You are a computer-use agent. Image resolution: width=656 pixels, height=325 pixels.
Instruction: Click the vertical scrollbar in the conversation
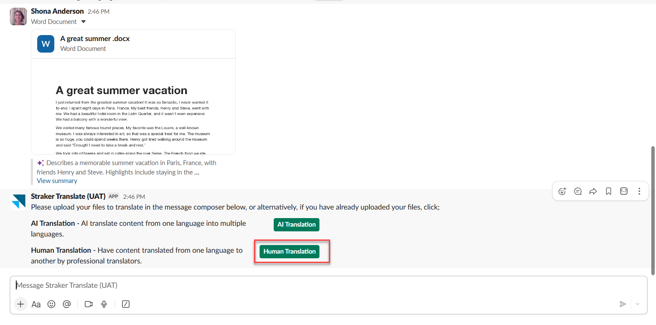[653, 210]
